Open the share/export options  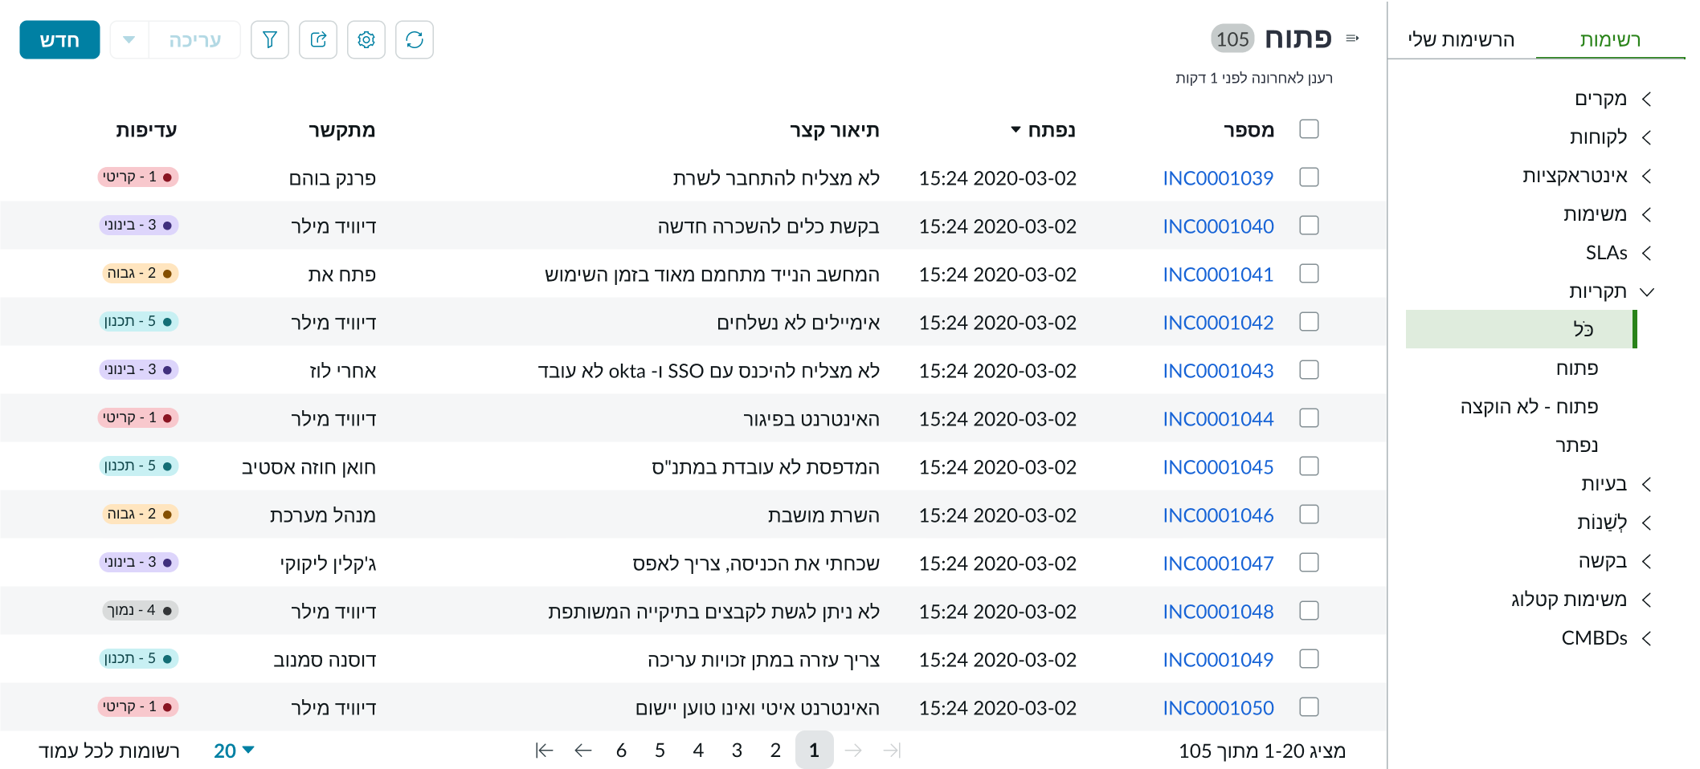(318, 39)
